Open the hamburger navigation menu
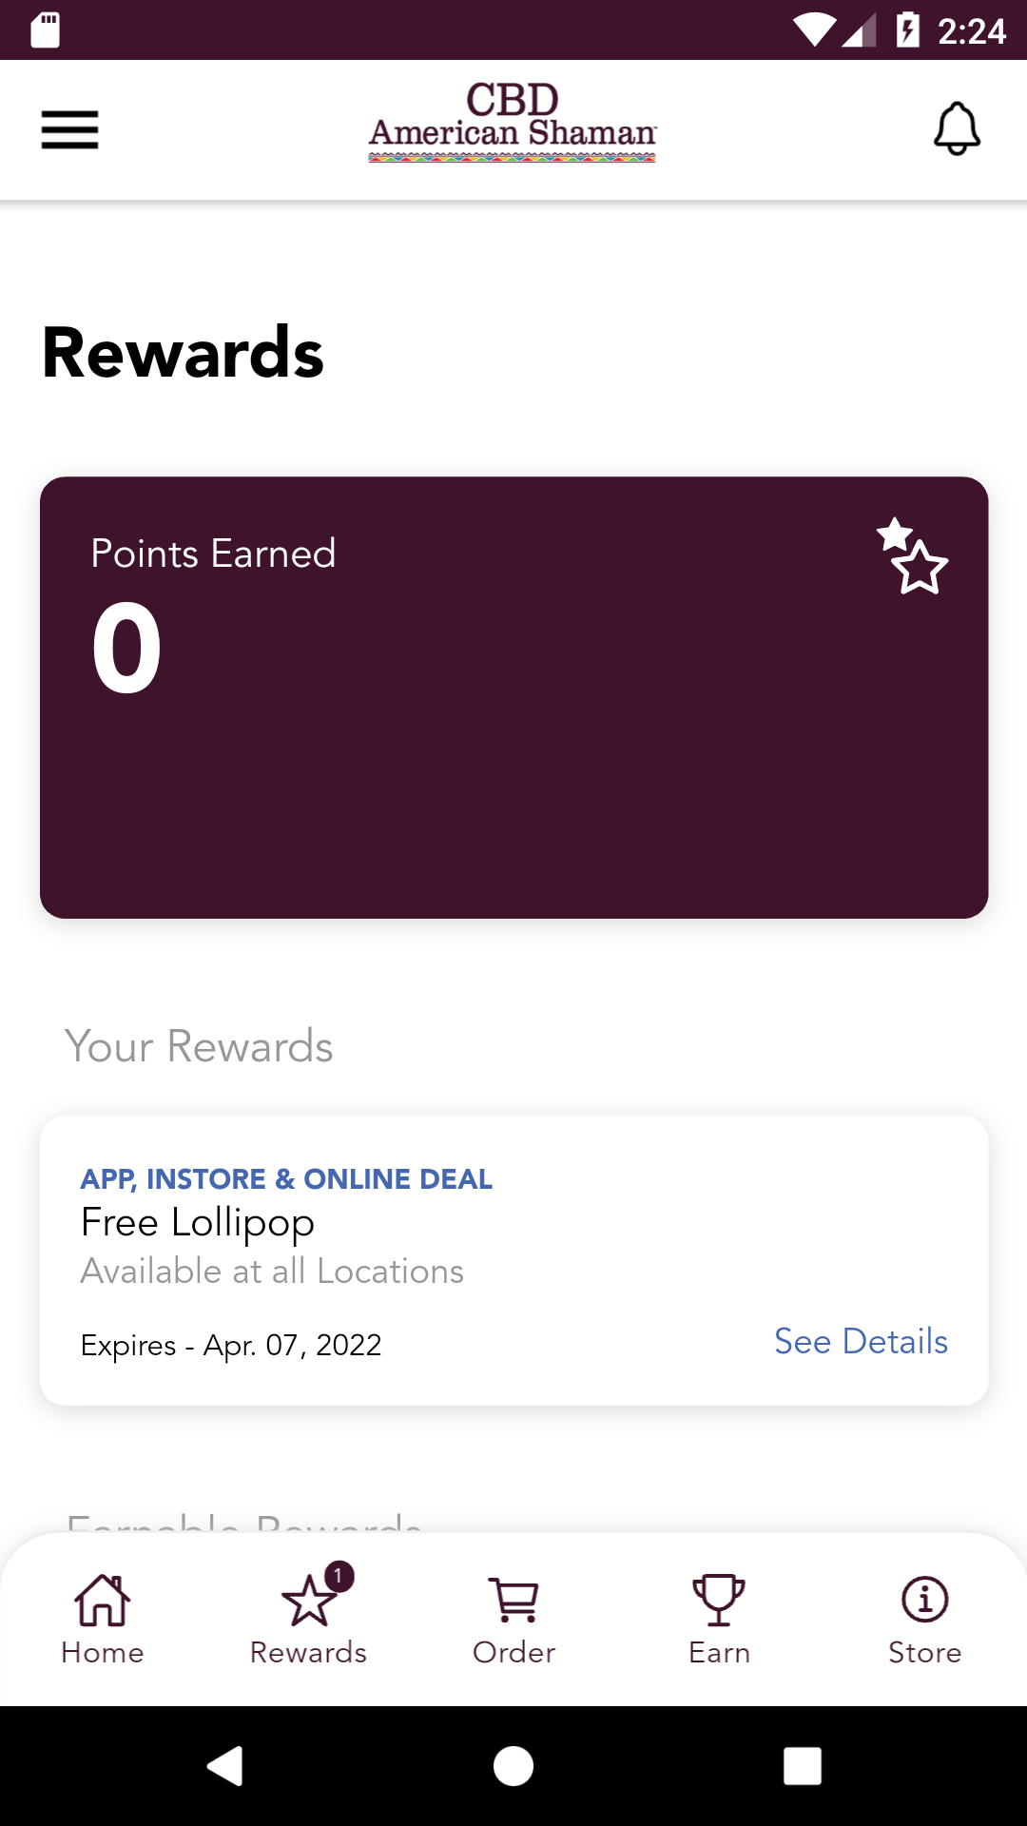The width and height of the screenshot is (1027, 1826). click(69, 129)
